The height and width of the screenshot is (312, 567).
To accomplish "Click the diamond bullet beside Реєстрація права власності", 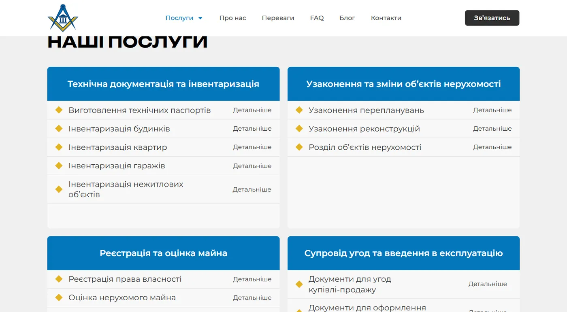I will click(59, 279).
